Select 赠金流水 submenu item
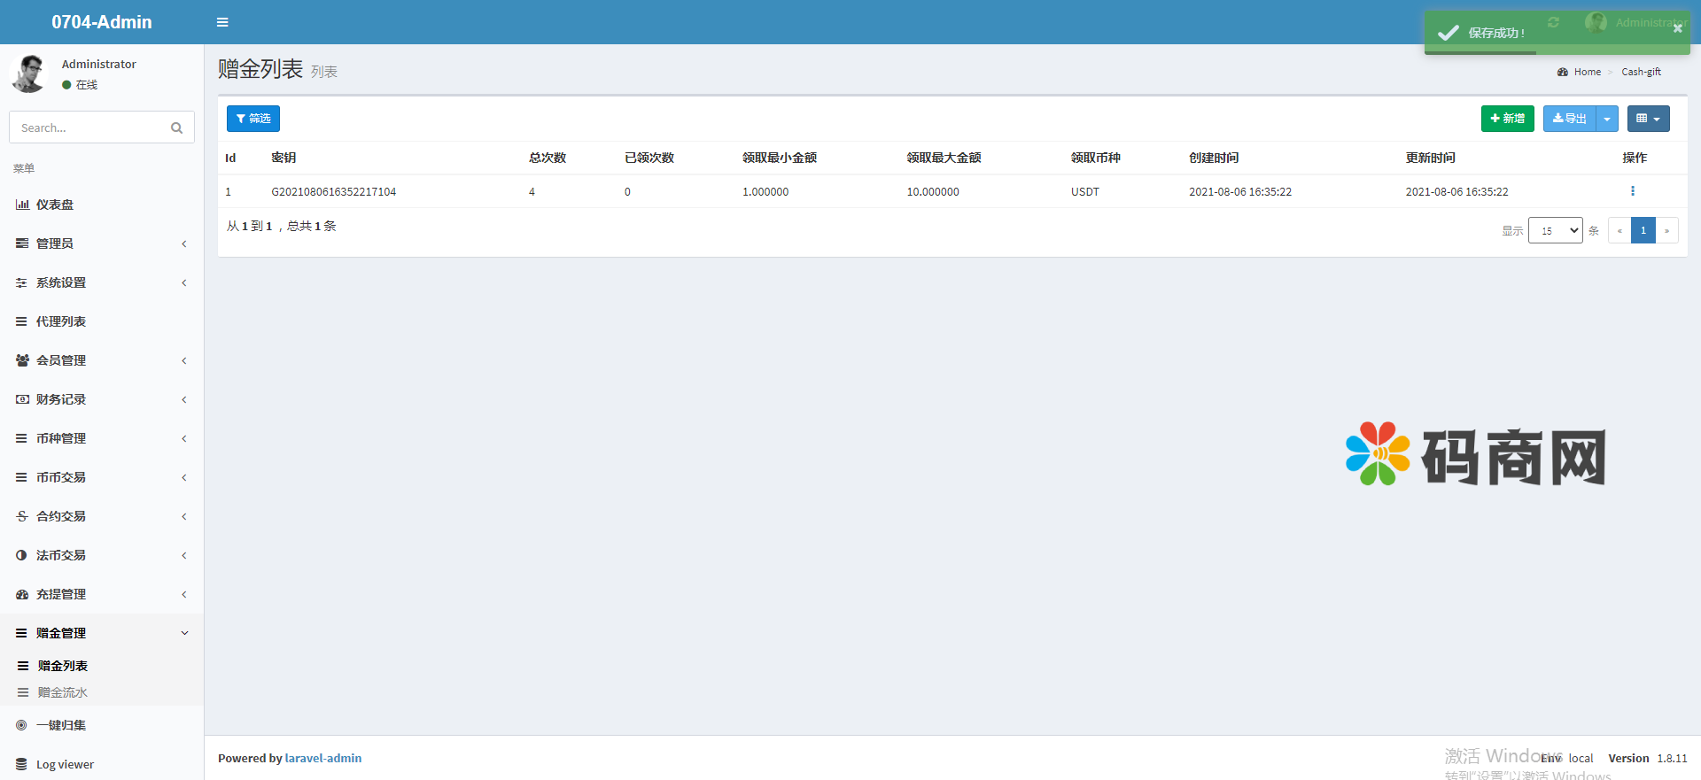 click(63, 692)
